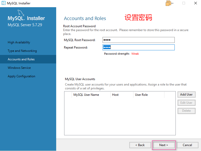This screenshot has height=151, width=201.
Task: Click the MySQL Installer title bar icon
Action: [x=3, y=3]
